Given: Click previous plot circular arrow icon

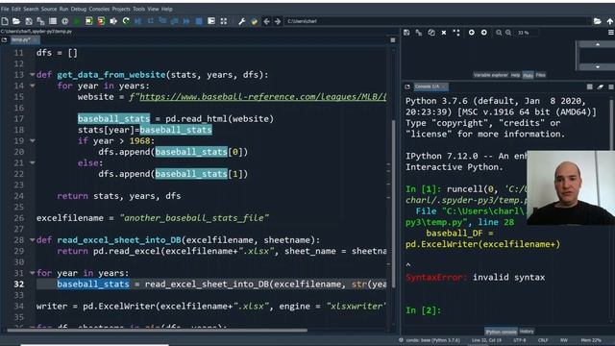Looking at the screenshot, I should click(x=472, y=33).
